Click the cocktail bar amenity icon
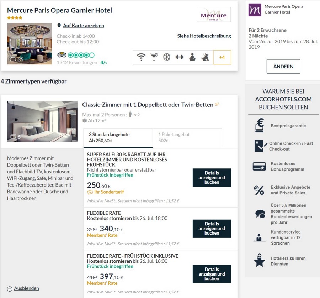 [154, 57]
